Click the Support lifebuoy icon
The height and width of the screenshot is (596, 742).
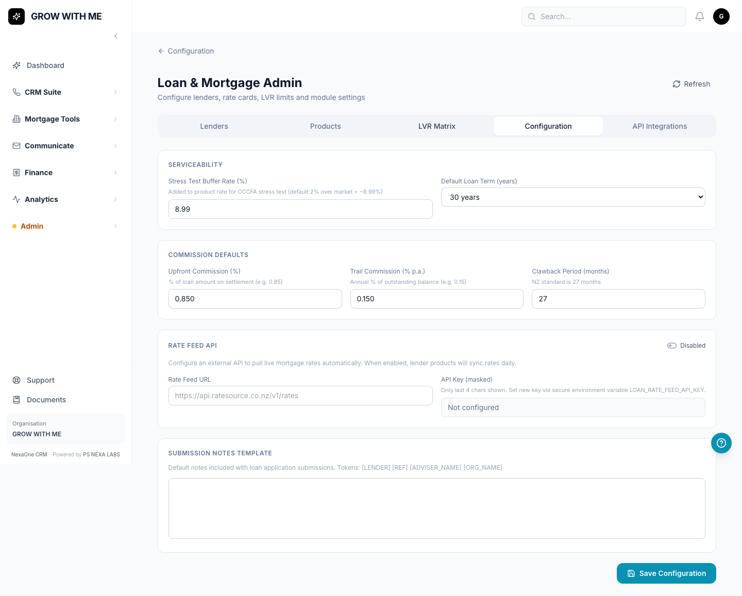pos(16,380)
